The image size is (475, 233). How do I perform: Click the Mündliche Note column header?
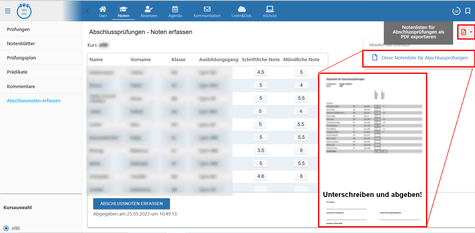click(x=301, y=59)
